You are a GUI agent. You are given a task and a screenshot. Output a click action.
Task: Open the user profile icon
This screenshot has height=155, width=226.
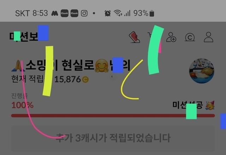click(208, 37)
